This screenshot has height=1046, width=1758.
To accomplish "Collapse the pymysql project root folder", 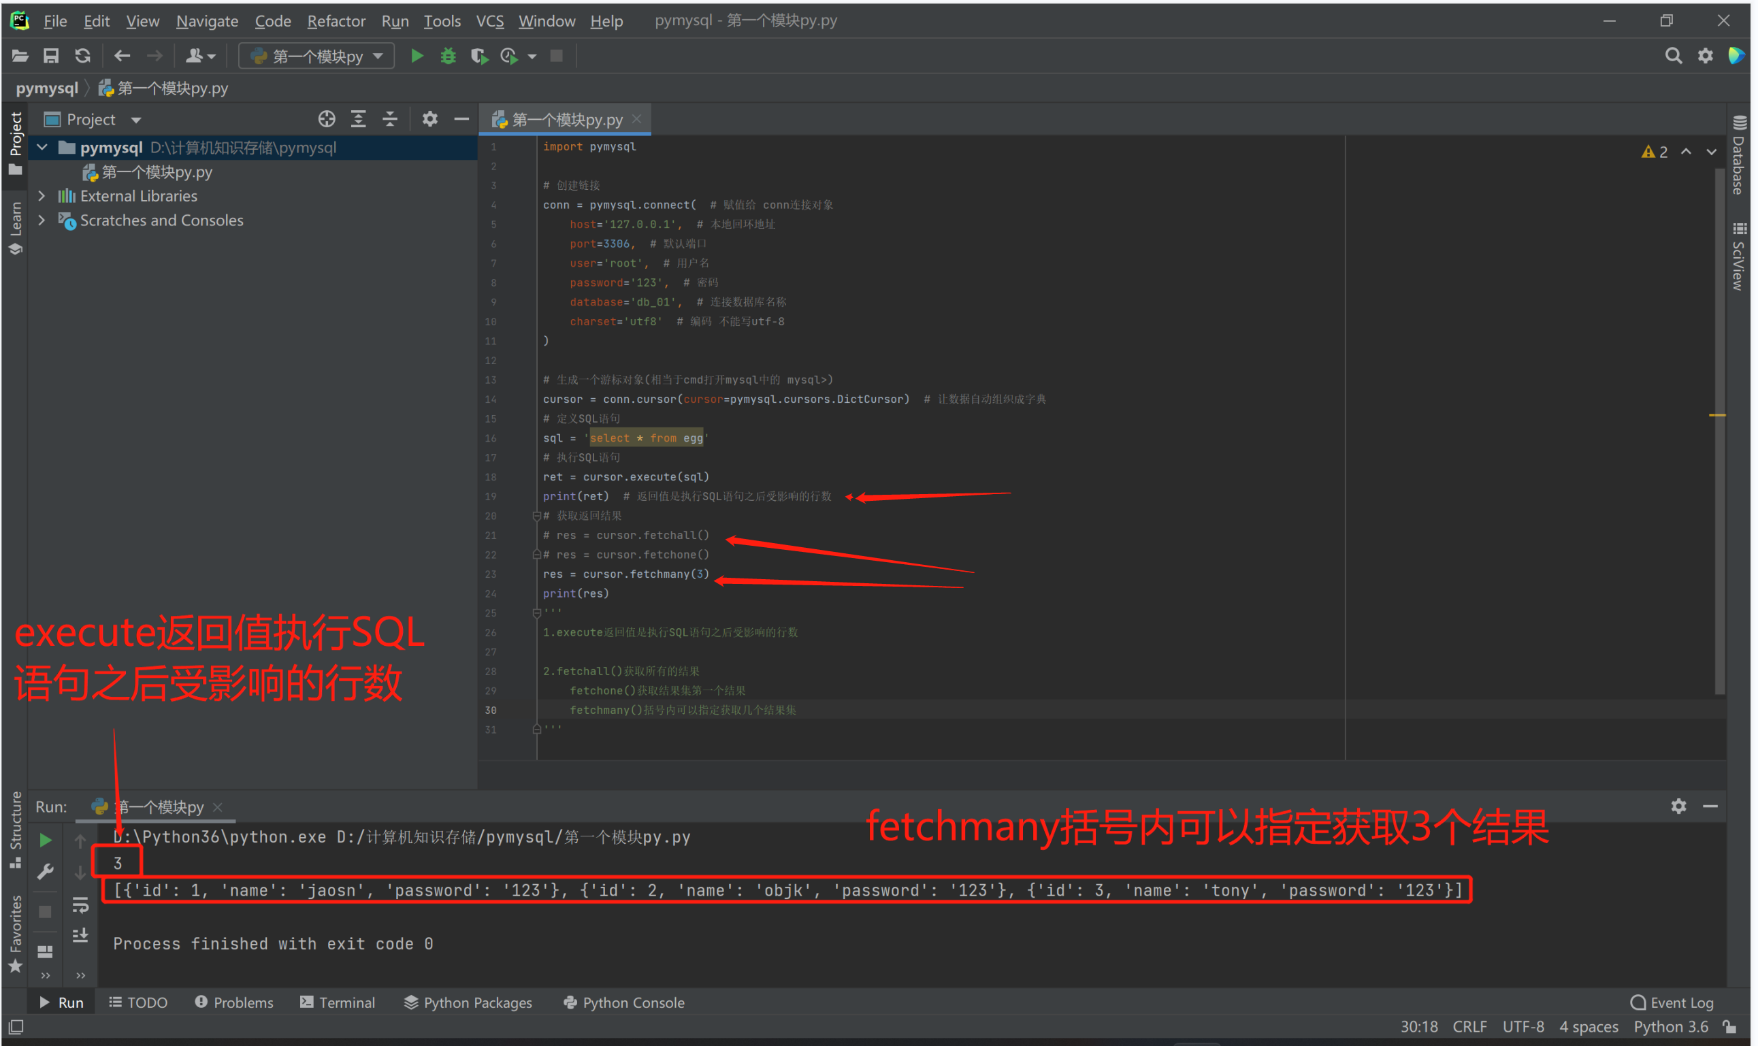I will click(x=42, y=147).
